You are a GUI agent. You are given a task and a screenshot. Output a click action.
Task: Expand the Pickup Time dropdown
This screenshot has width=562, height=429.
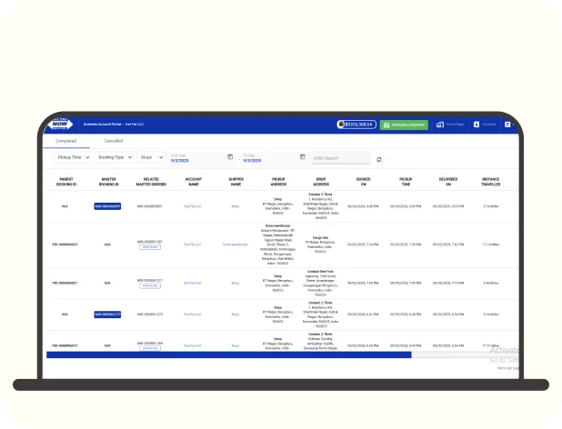tap(72, 158)
